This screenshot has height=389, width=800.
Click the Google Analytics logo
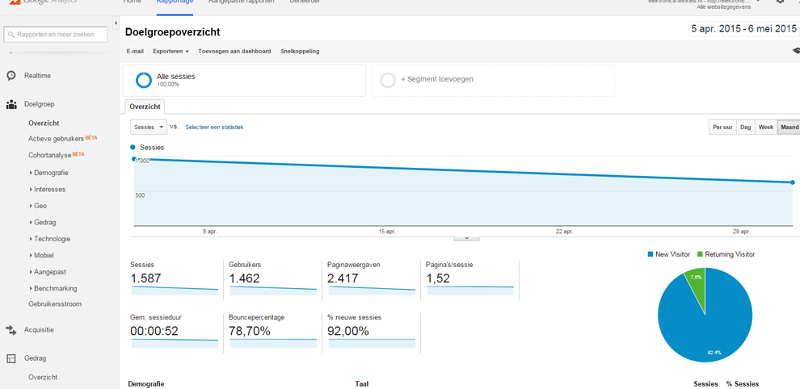(41, 2)
